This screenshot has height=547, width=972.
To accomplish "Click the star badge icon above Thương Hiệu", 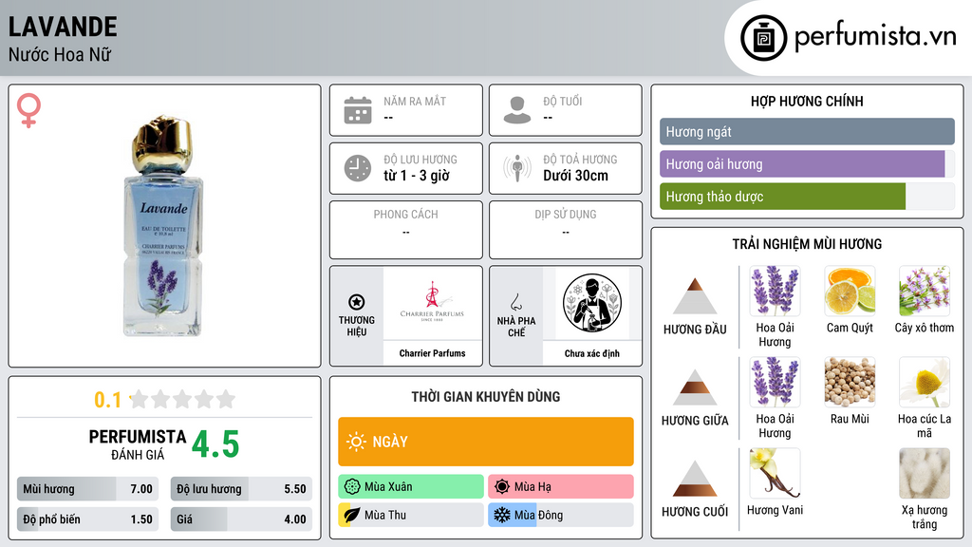I will tap(357, 302).
